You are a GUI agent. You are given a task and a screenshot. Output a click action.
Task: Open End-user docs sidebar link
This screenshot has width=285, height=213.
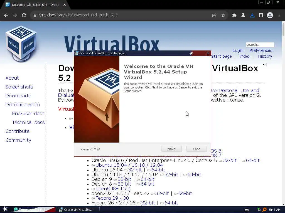(x=28, y=113)
